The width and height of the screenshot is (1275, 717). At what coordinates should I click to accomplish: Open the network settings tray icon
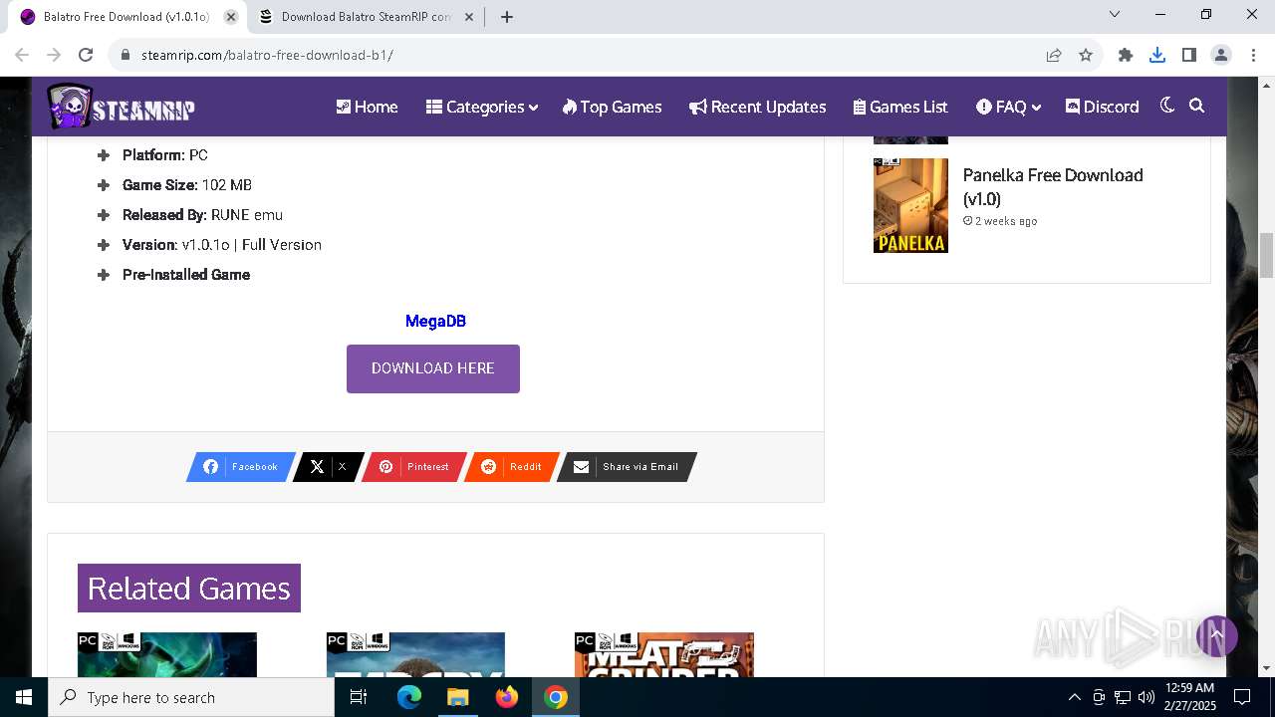click(x=1123, y=697)
